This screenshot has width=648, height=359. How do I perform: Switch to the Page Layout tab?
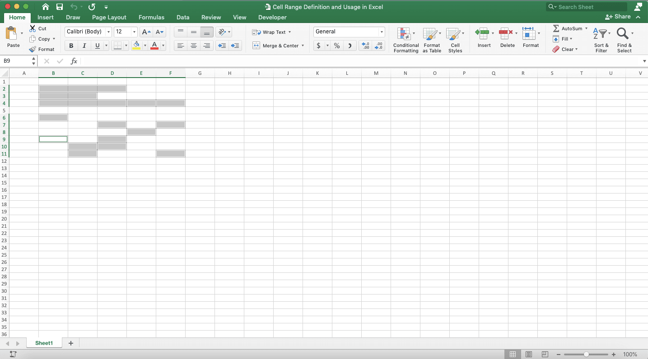(x=109, y=17)
